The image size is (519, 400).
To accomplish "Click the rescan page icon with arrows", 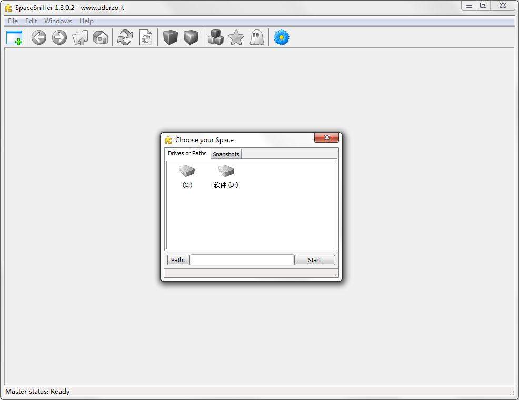I will tap(146, 38).
